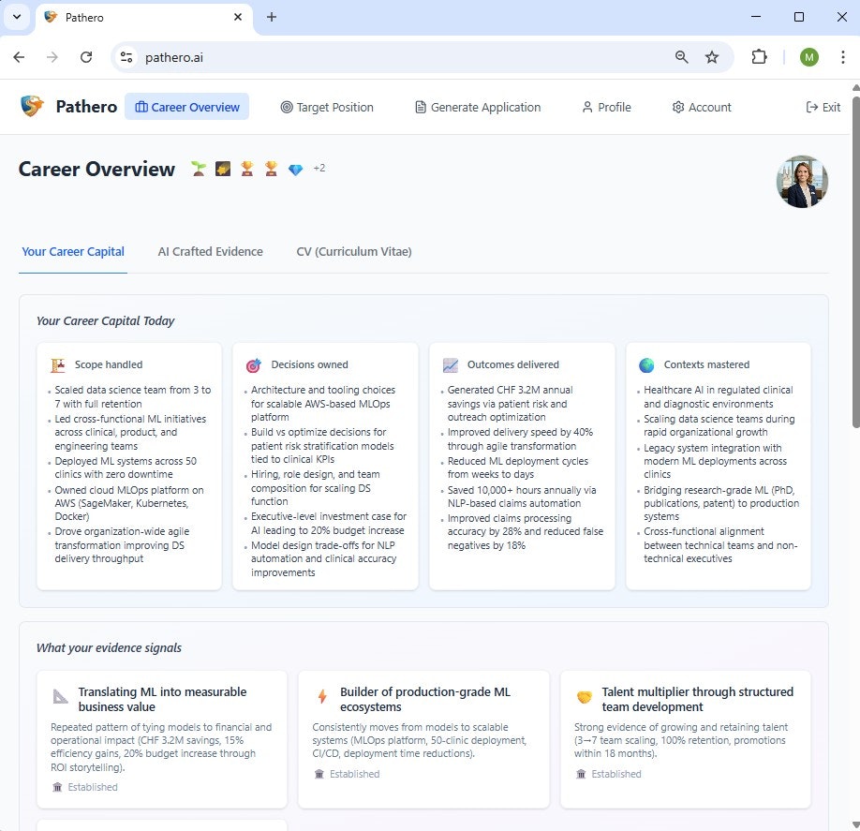Click the Translating ML ruler icon
The width and height of the screenshot is (860, 831).
tap(60, 697)
